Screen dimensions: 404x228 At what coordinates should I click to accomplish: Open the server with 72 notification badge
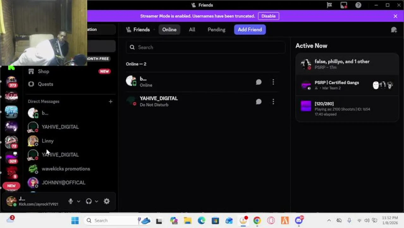(x=11, y=142)
